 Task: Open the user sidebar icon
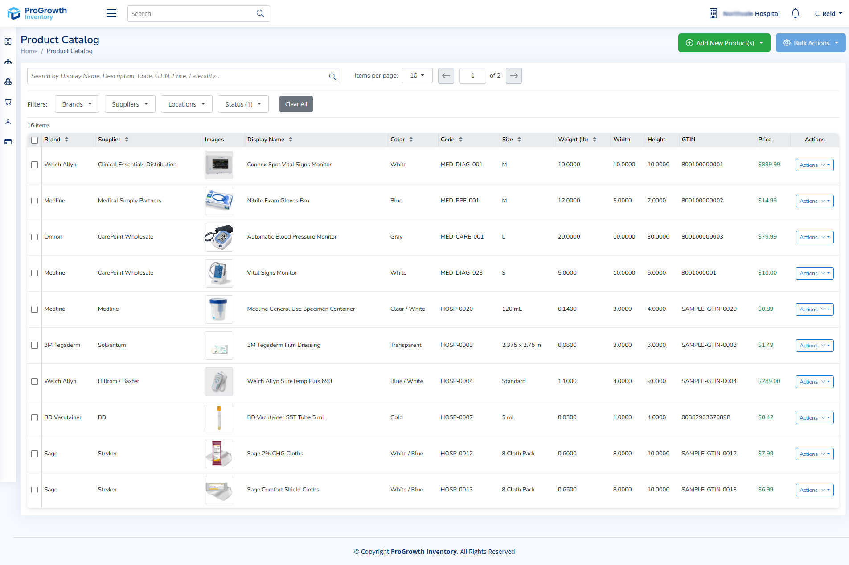point(8,122)
